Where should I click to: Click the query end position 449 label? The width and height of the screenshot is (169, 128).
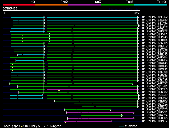coord(137,13)
